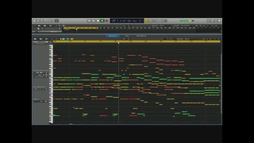
Task: Open the piano roll left-click tool menu
Action: tap(124, 39)
